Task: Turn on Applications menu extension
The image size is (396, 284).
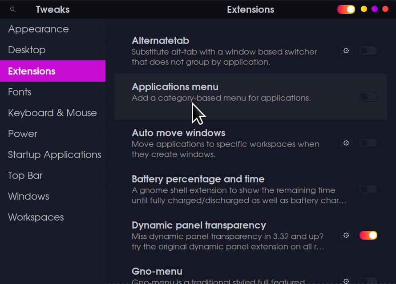Action: pos(368,97)
